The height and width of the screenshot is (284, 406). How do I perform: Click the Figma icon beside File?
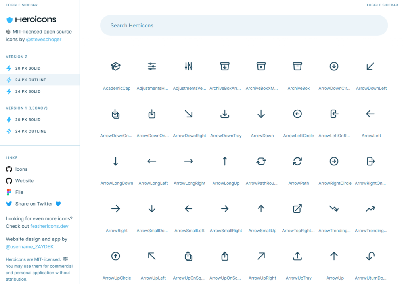point(9,192)
